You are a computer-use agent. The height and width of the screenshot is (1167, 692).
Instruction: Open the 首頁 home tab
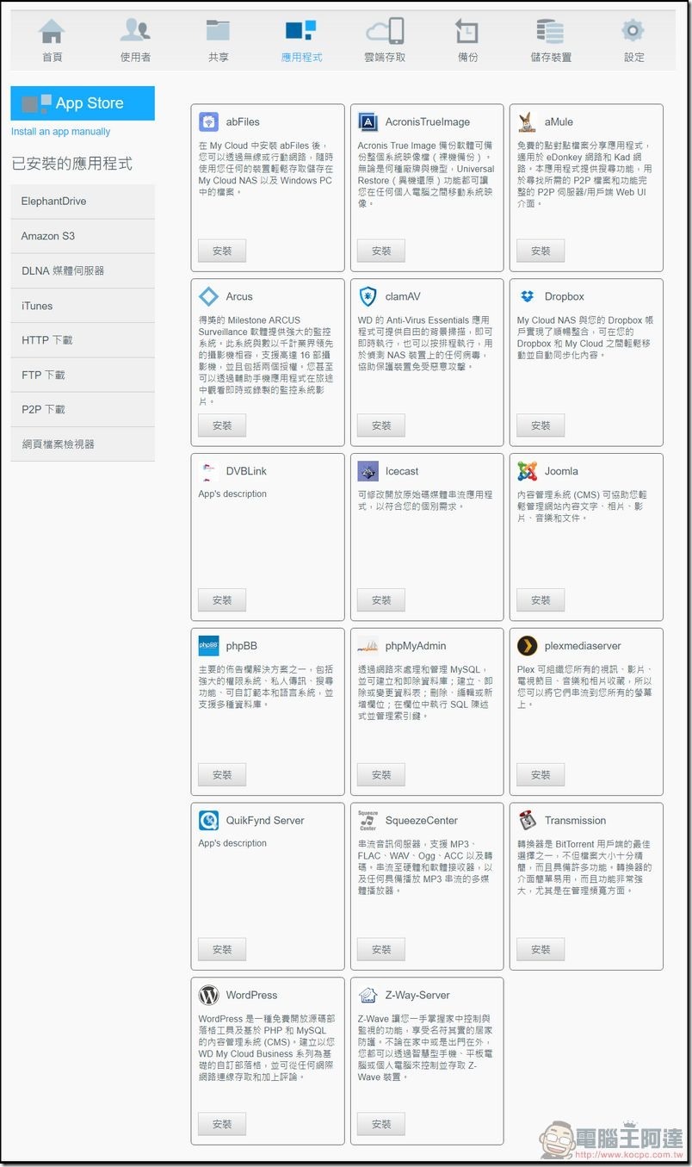(52, 40)
